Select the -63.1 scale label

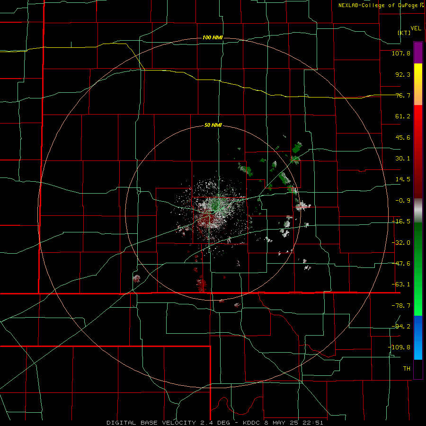401,284
